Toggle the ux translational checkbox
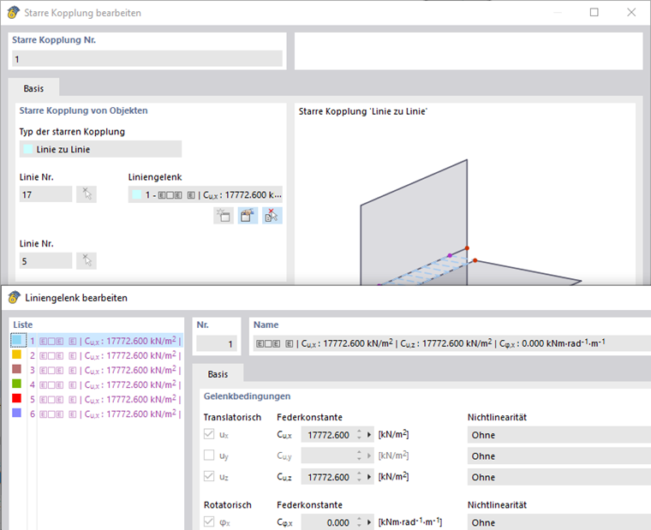The image size is (651, 530). [x=209, y=434]
